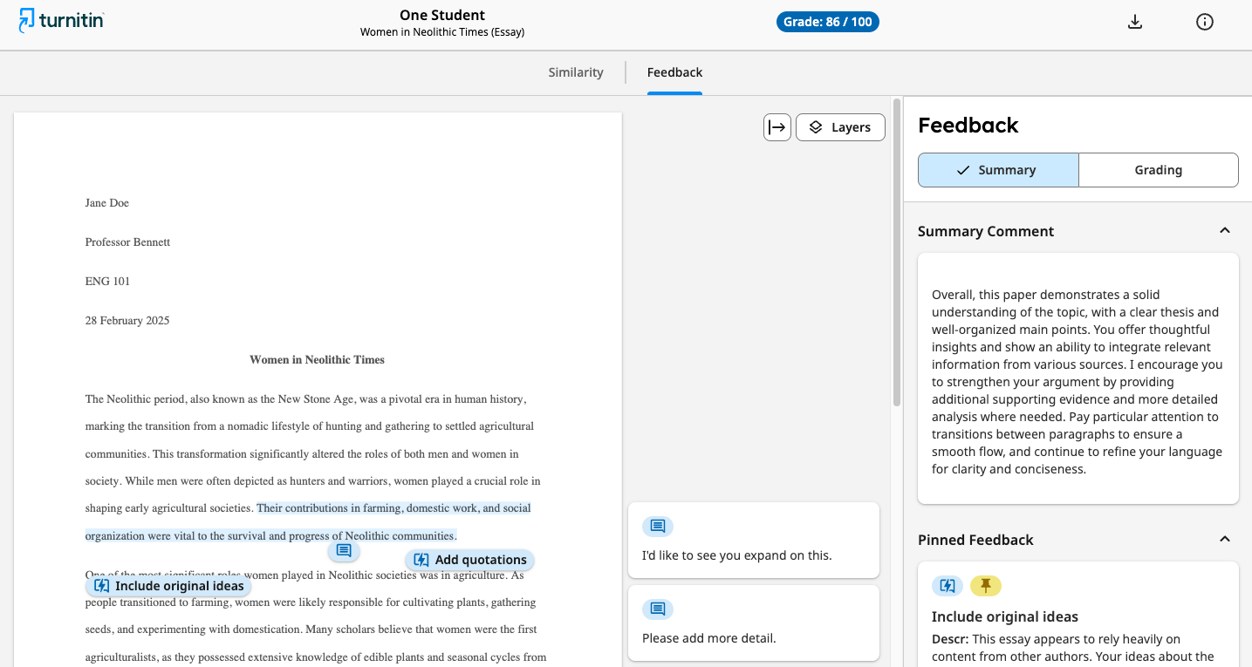Click the Summary Comment text box

pos(1078,378)
